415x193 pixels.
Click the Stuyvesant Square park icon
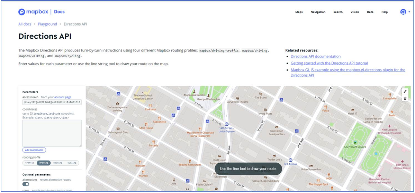(x=355, y=143)
